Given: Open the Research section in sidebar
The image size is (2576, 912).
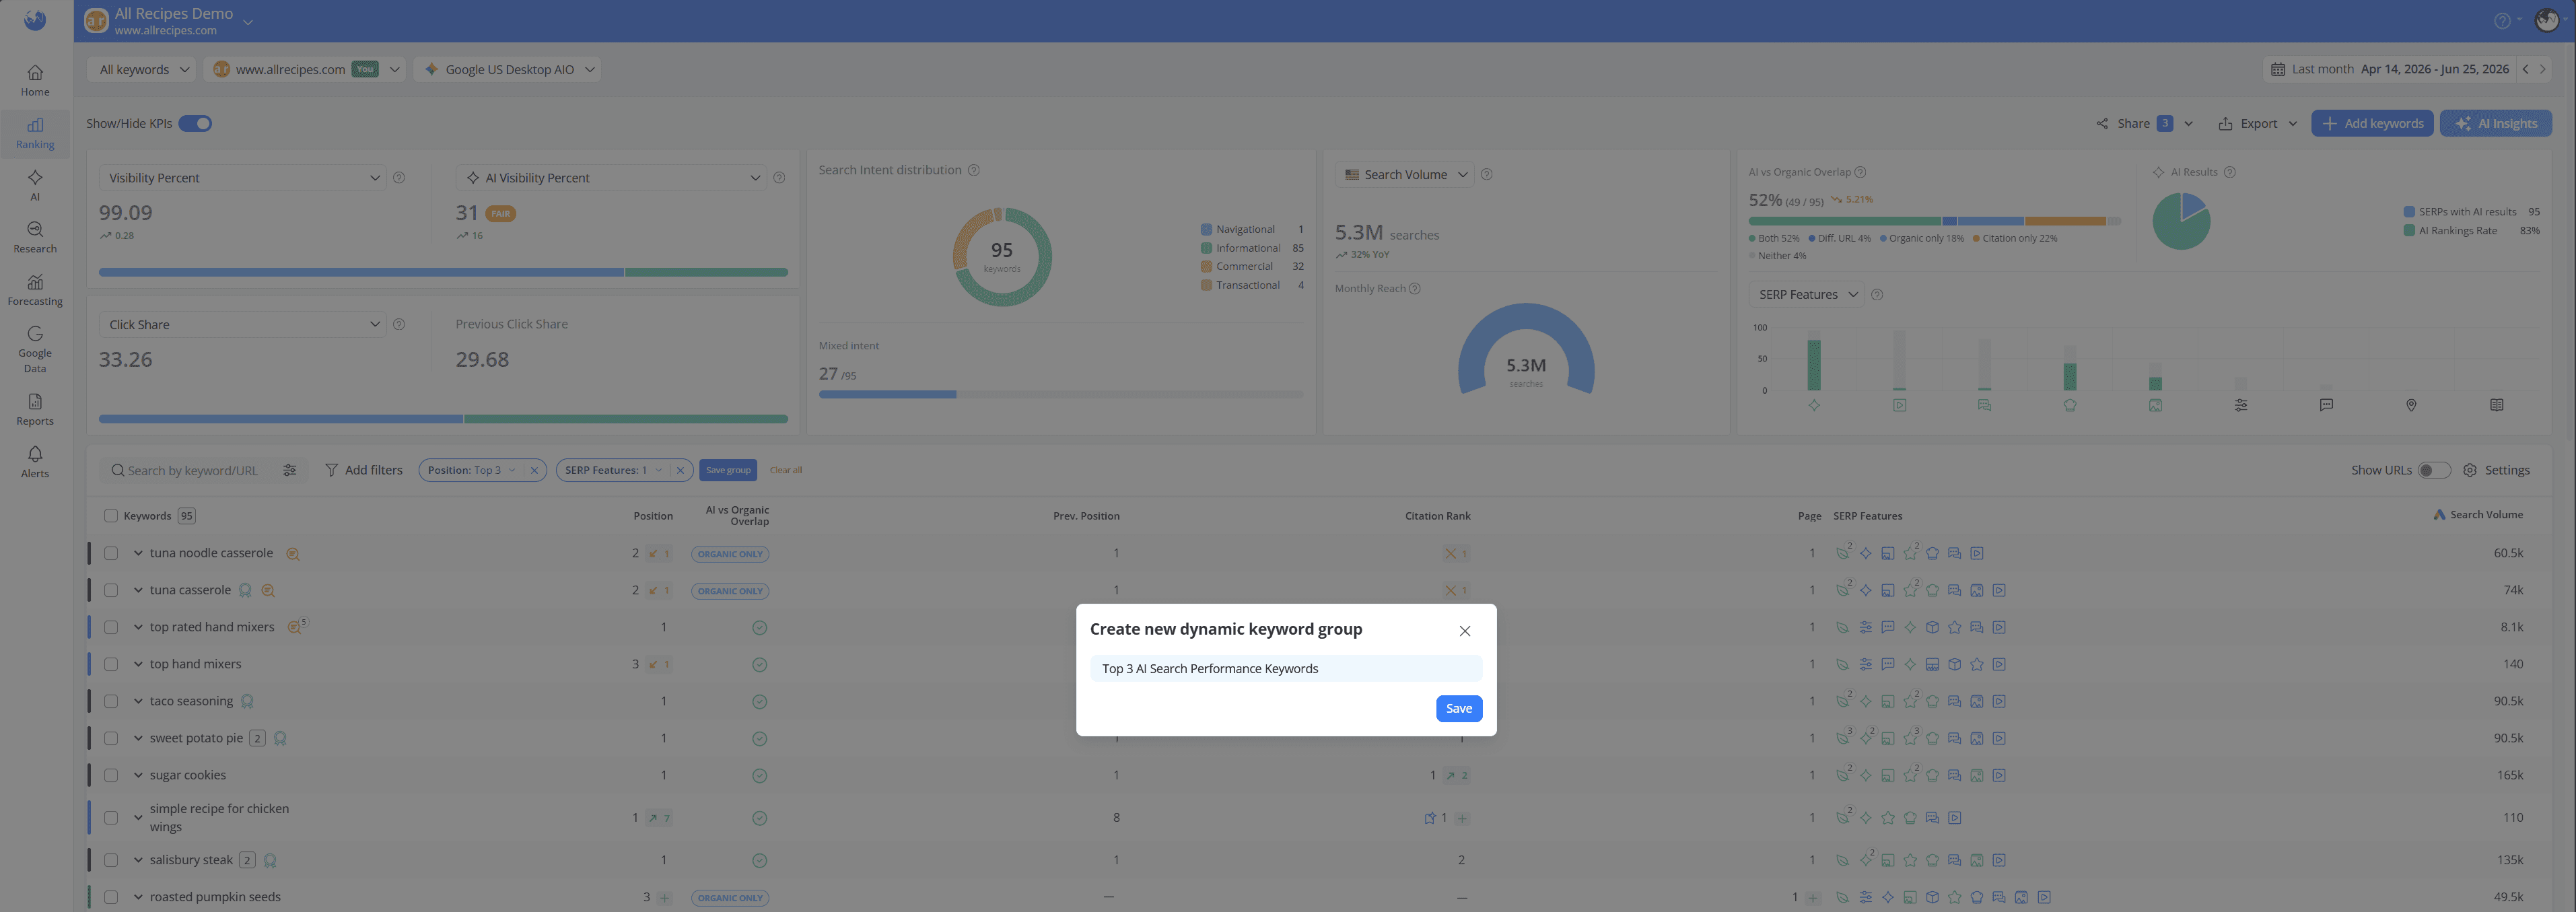Looking at the screenshot, I should pos(35,237).
